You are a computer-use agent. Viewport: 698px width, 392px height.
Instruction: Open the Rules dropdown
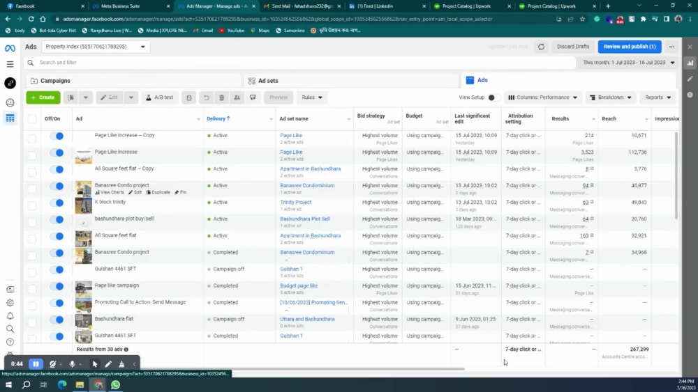point(311,97)
